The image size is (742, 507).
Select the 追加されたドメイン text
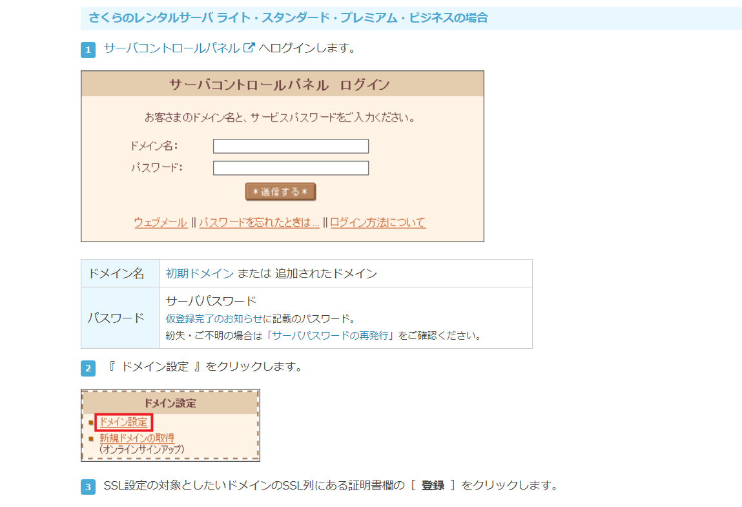coord(326,274)
